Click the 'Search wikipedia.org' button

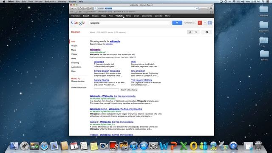coord(129,90)
